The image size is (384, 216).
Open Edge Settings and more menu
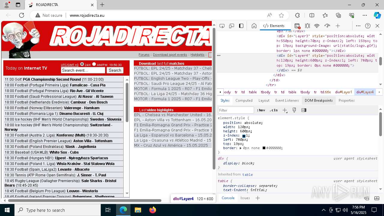click(365, 15)
